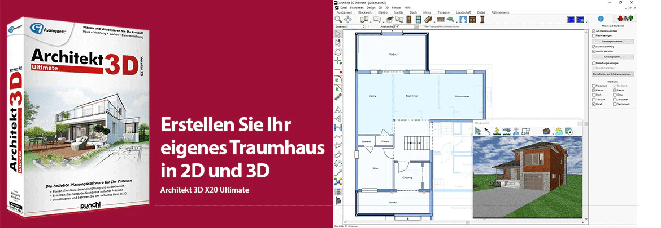Image resolution: width=661 pixels, height=228 pixels.
Task: Expand the floor covering tool dropdown arrow
Action: [x=456, y=22]
